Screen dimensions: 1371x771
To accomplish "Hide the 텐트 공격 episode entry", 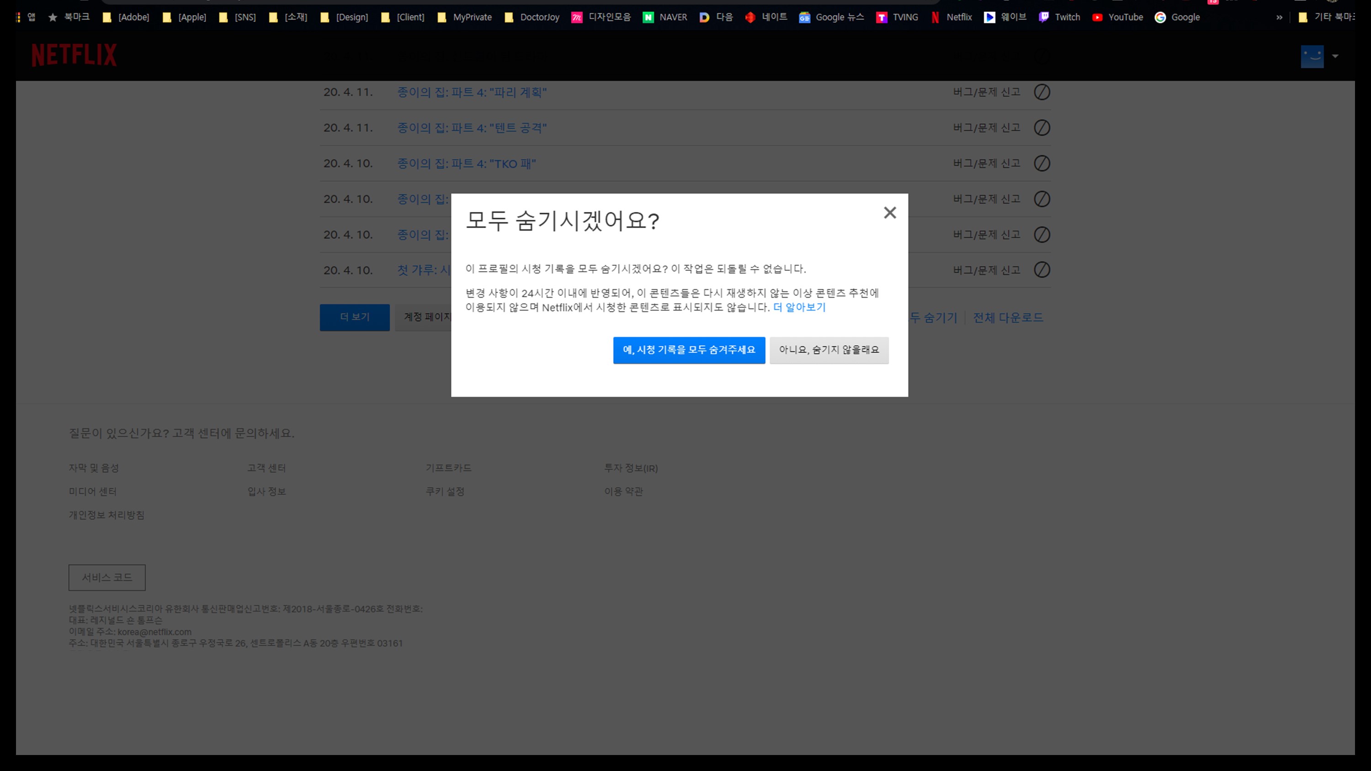I will [1042, 128].
